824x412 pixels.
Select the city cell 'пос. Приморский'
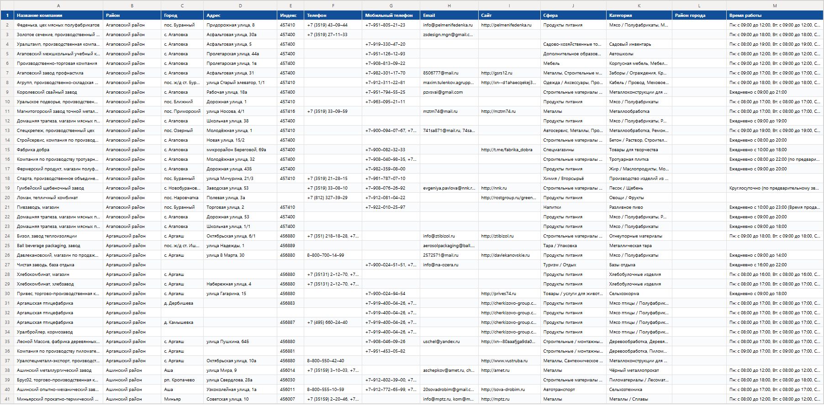[182, 111]
